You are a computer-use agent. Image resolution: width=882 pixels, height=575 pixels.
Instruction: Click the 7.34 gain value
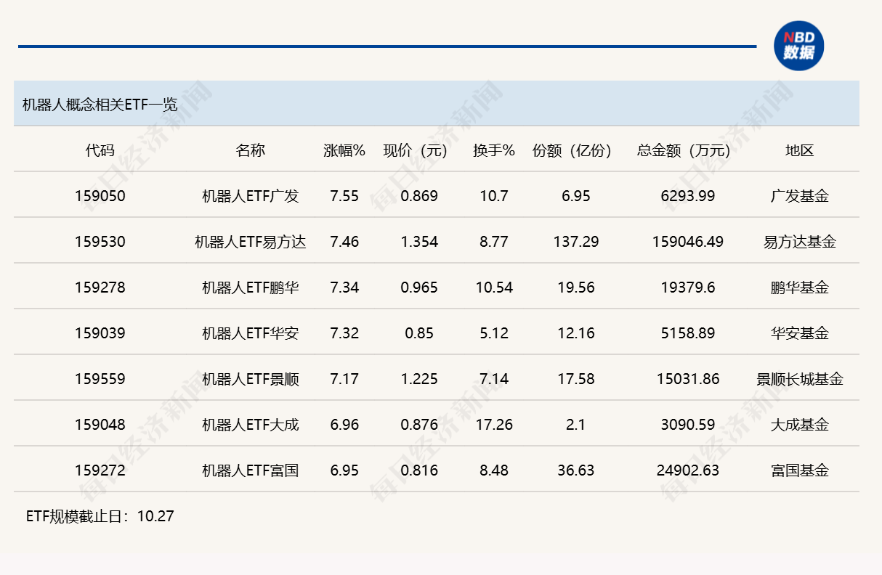tap(344, 287)
